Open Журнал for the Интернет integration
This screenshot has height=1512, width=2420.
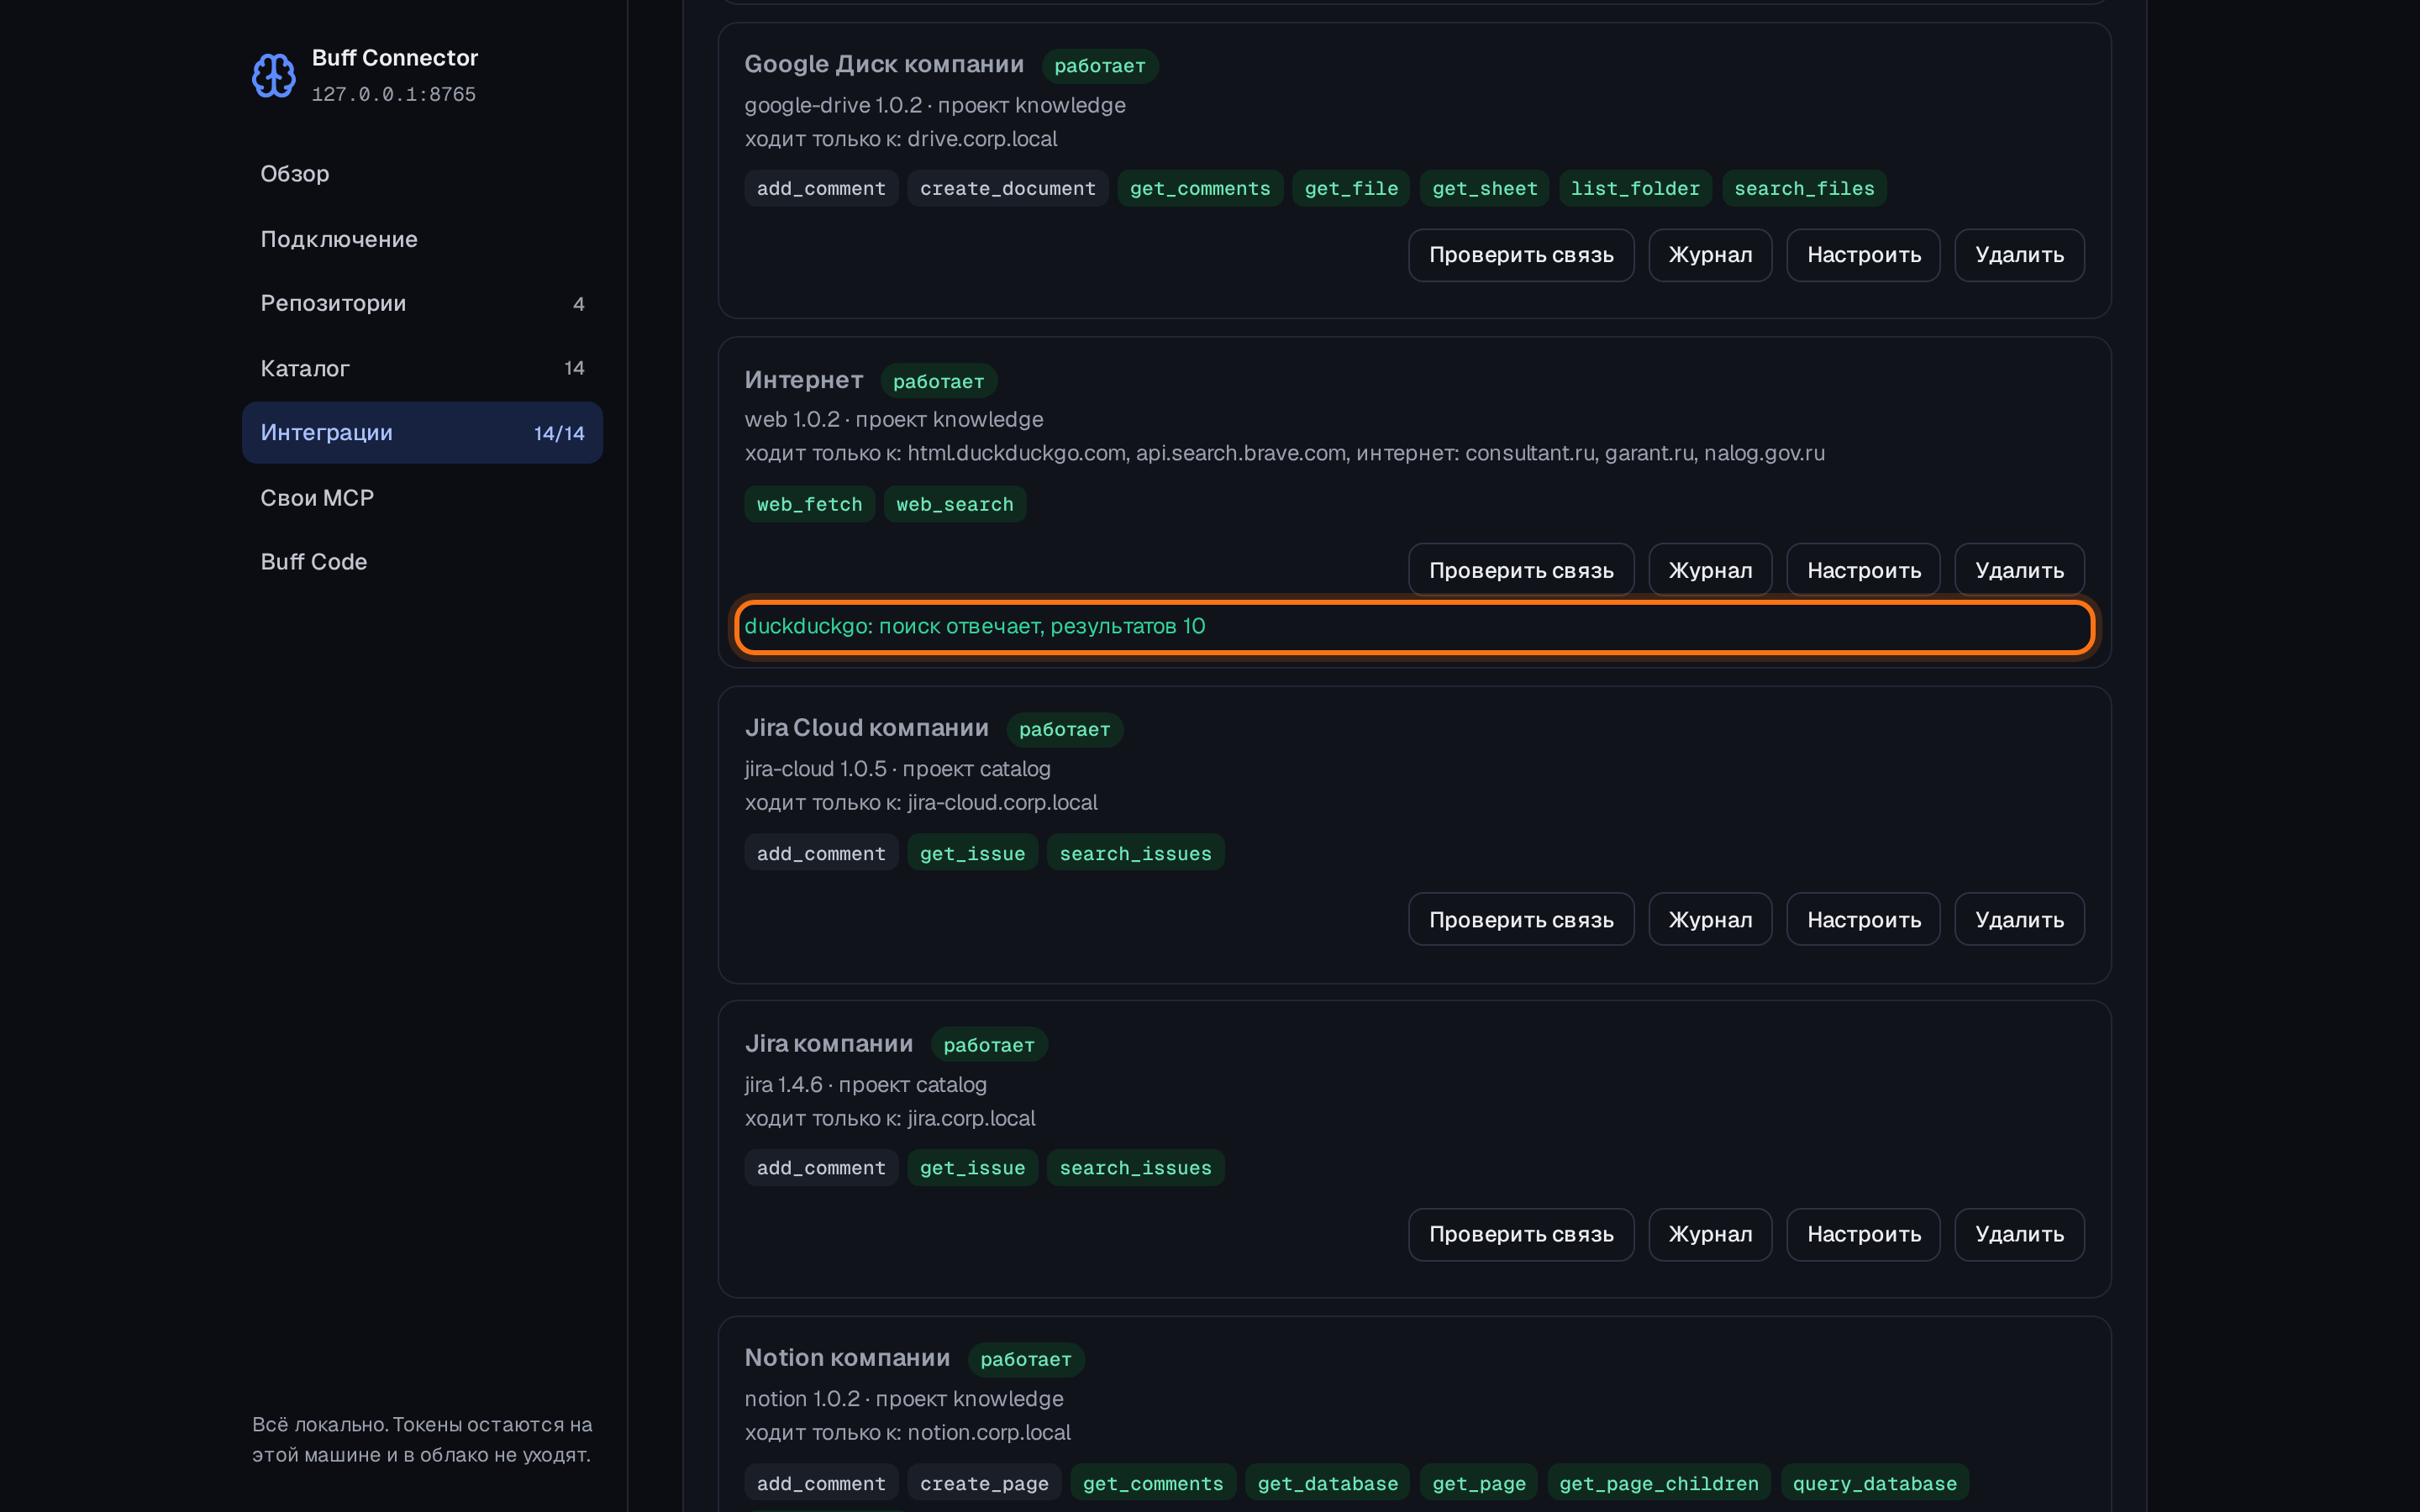pos(1710,570)
